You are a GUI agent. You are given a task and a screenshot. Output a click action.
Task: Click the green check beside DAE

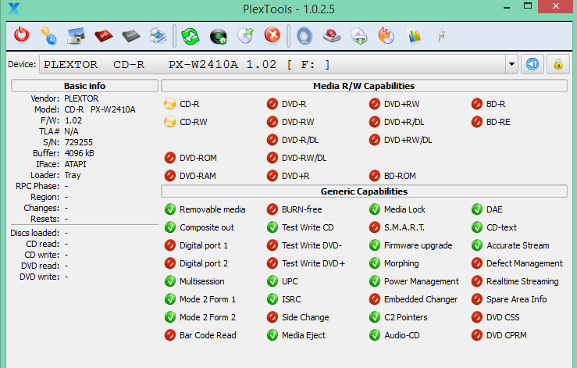[x=476, y=209]
